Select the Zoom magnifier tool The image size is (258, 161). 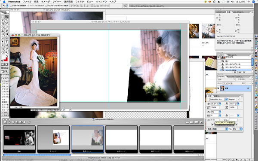coord(6,52)
